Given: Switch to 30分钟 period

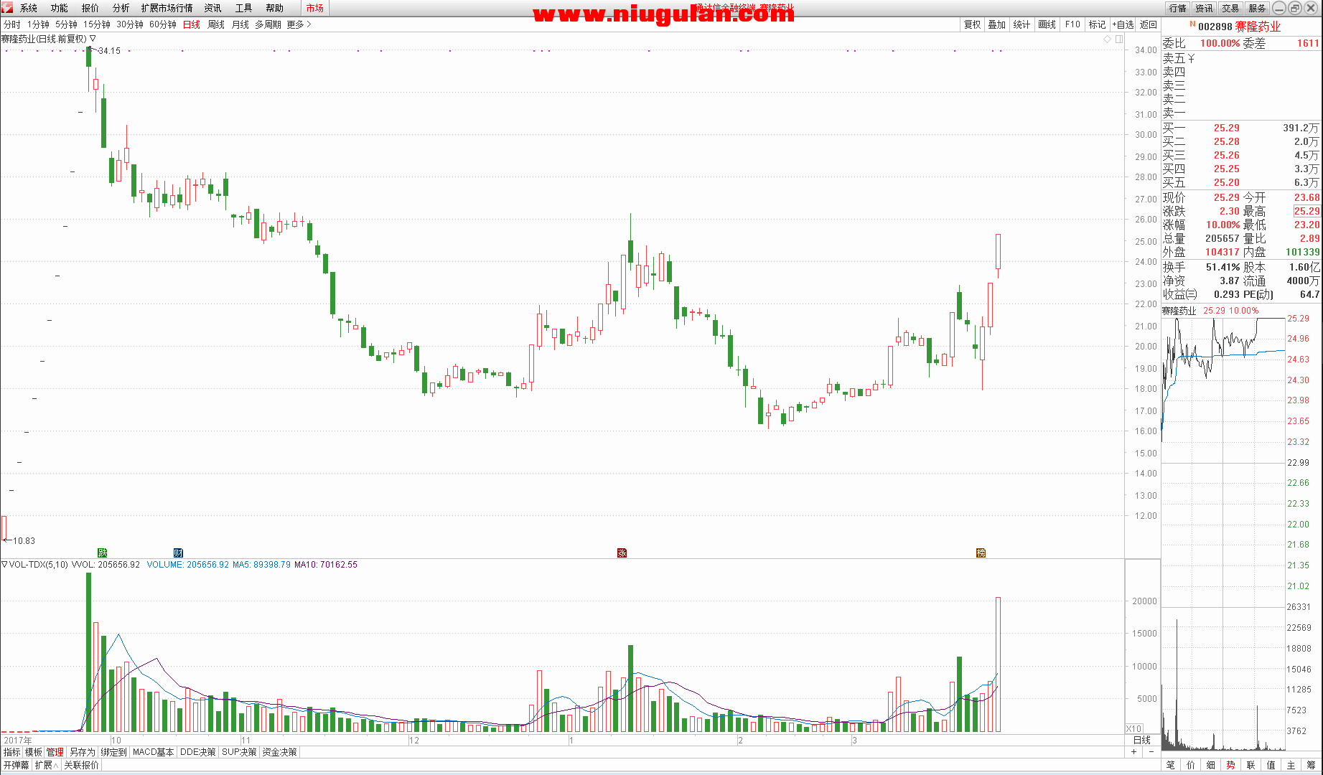Looking at the screenshot, I should coord(130,24).
